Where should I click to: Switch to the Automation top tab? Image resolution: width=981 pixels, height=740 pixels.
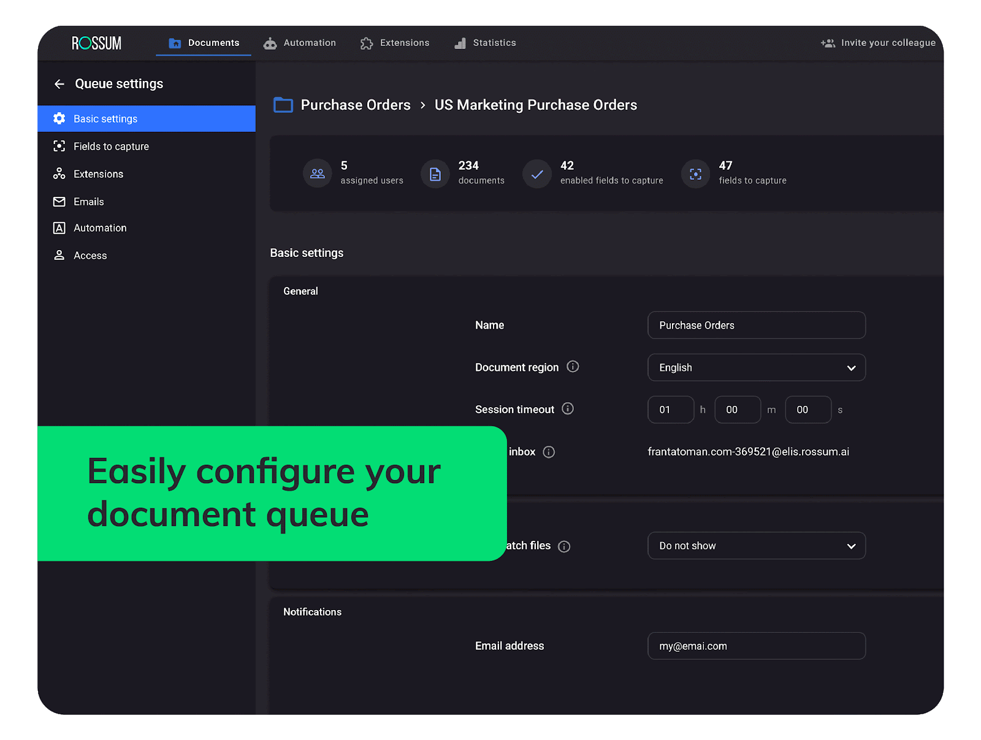[x=300, y=43]
